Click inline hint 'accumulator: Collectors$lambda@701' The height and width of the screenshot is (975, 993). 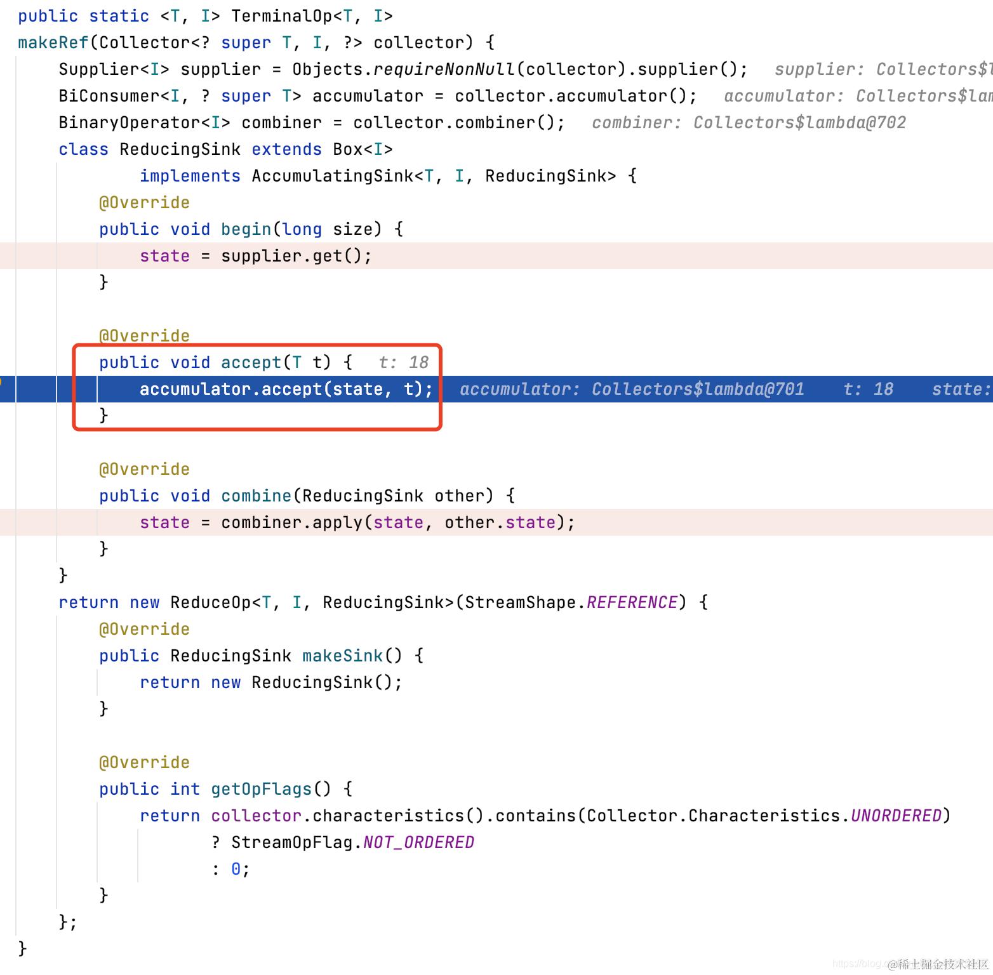click(632, 389)
